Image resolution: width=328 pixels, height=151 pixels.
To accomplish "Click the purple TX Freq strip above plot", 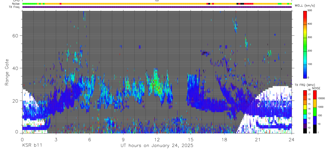I will (157, 7).
